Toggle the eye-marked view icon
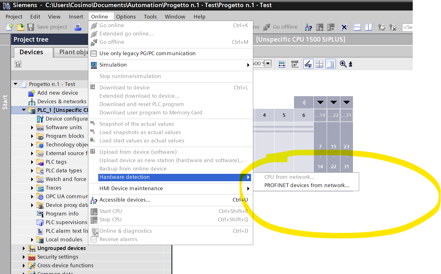Viewport: 441px width, 274px height. [x=308, y=64]
